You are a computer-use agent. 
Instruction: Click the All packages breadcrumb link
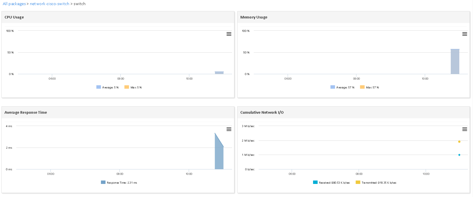14,4
